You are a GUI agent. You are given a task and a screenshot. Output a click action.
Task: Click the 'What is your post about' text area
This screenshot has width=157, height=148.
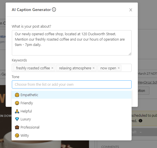coord(72,43)
